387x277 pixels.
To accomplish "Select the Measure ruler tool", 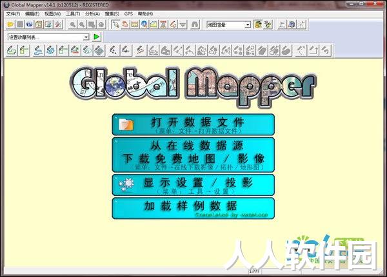I will [135, 24].
